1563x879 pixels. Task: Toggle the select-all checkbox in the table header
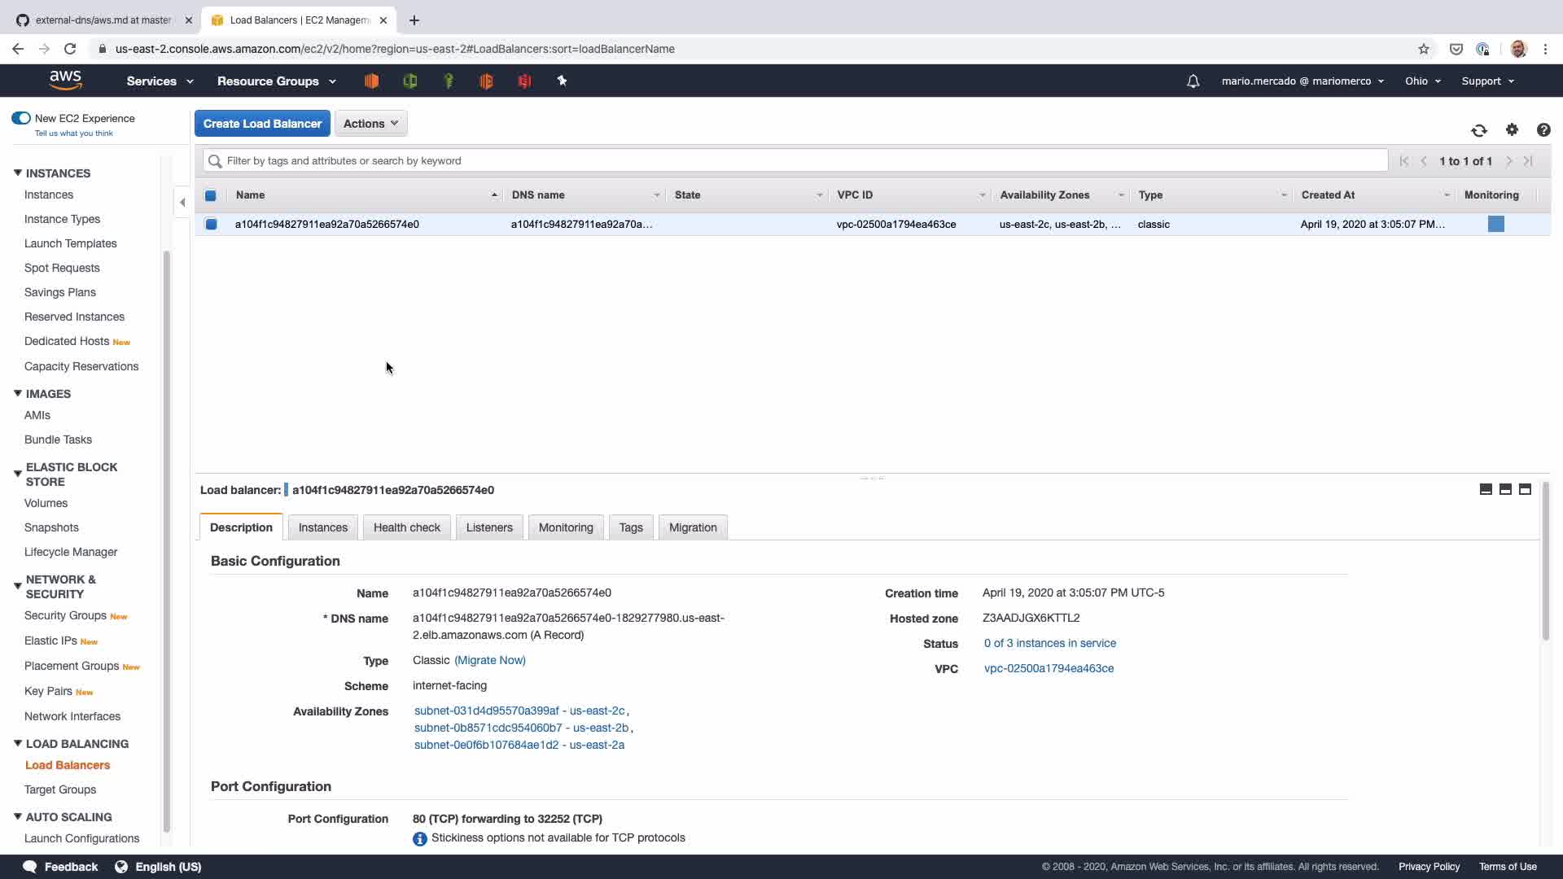click(211, 195)
